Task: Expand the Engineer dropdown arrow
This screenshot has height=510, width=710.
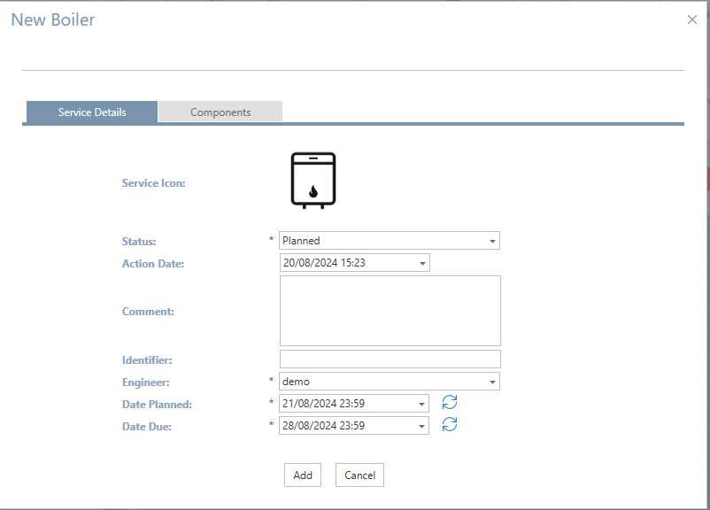Action: point(492,382)
